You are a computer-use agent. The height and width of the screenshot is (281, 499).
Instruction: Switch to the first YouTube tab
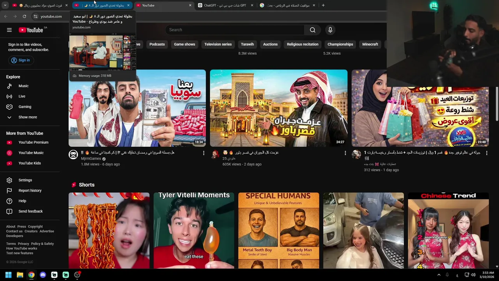click(41, 5)
